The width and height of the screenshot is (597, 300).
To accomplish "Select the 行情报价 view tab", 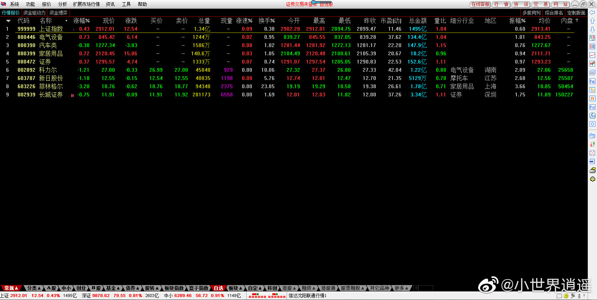I will [11, 13].
